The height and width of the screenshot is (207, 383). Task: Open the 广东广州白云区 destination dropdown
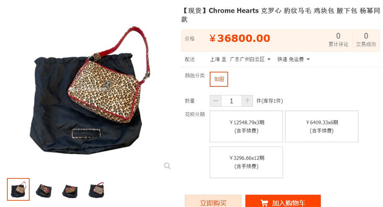250,59
